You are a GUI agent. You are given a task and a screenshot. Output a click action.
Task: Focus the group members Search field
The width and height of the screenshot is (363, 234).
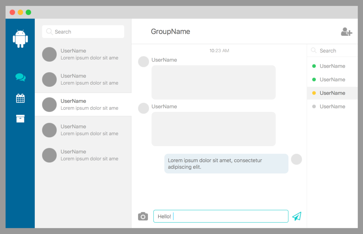[332, 51]
